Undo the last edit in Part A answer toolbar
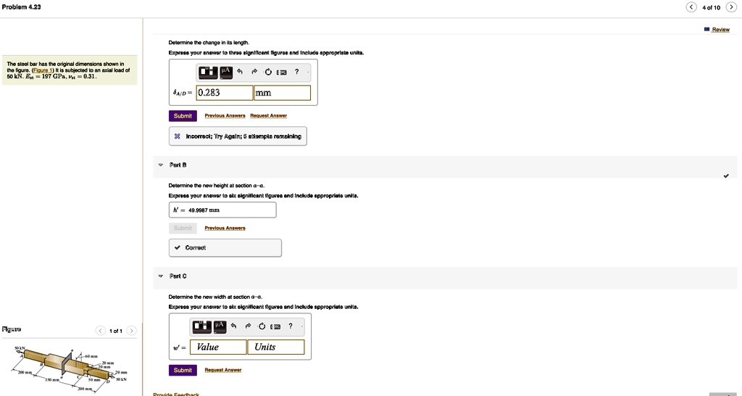The width and height of the screenshot is (742, 396). [240, 72]
